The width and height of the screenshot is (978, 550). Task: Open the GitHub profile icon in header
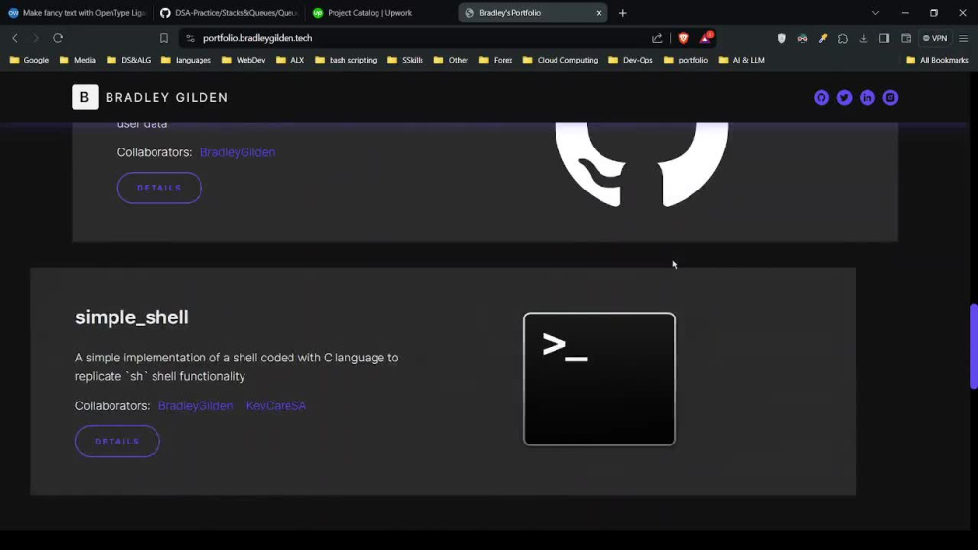pyautogui.click(x=822, y=97)
